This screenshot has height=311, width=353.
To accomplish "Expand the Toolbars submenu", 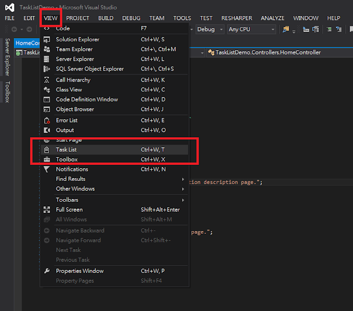I will (x=114, y=200).
